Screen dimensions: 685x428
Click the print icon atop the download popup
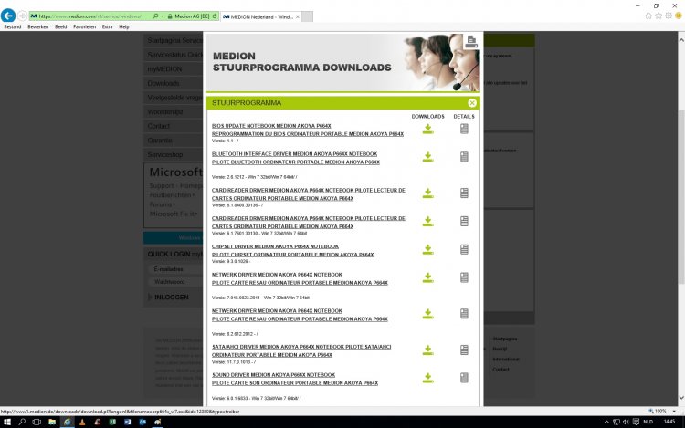pos(471,41)
